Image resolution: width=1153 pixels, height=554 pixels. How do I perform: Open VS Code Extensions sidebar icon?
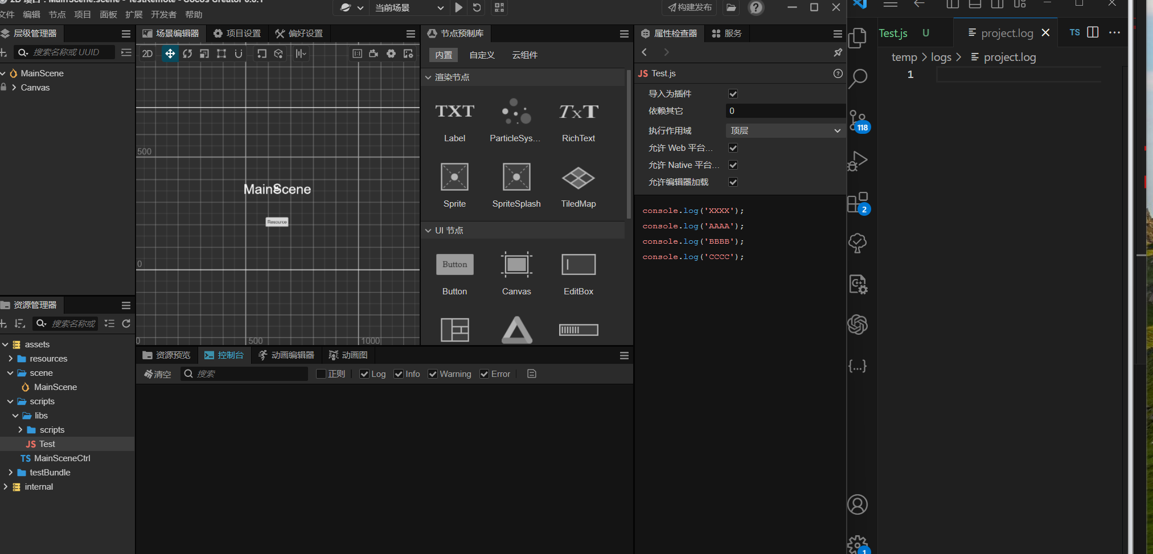[x=857, y=203]
